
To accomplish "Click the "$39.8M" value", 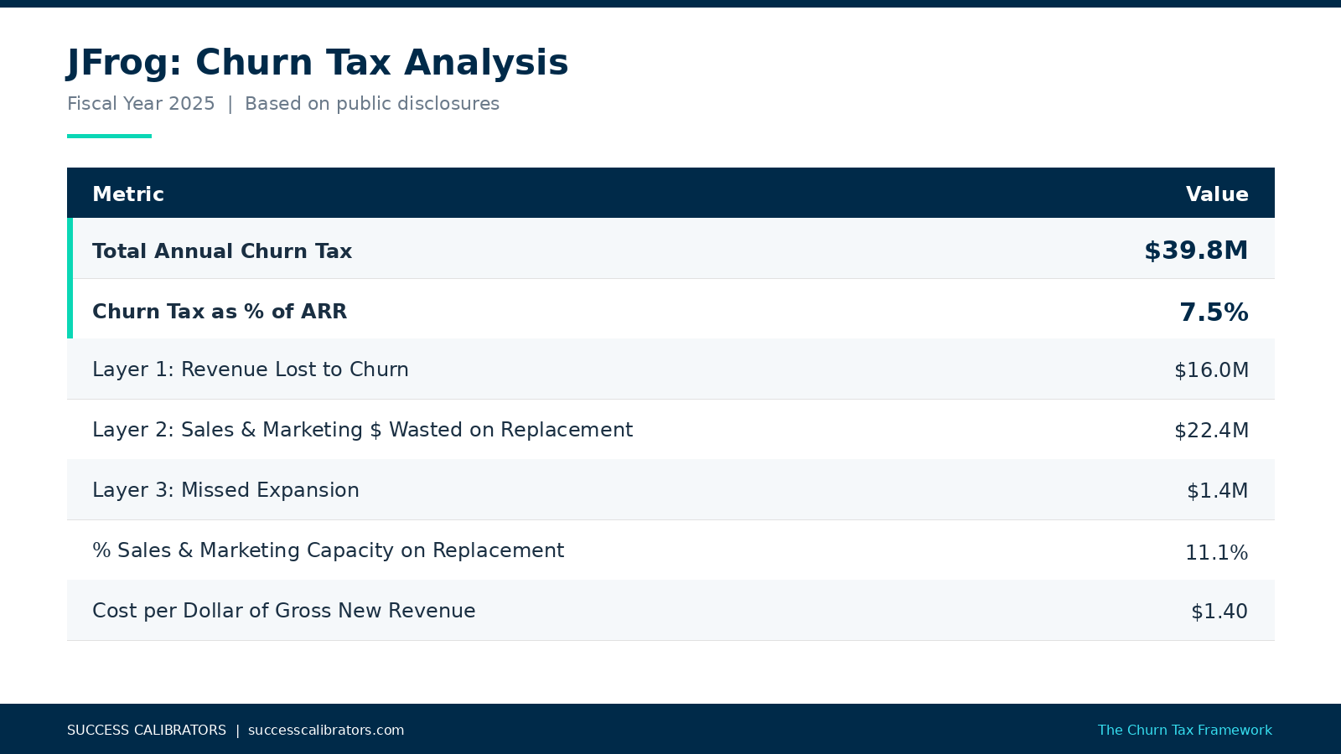I will coord(1196,250).
